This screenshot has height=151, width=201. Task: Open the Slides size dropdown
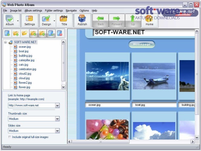pyautogui.click(x=34, y=131)
